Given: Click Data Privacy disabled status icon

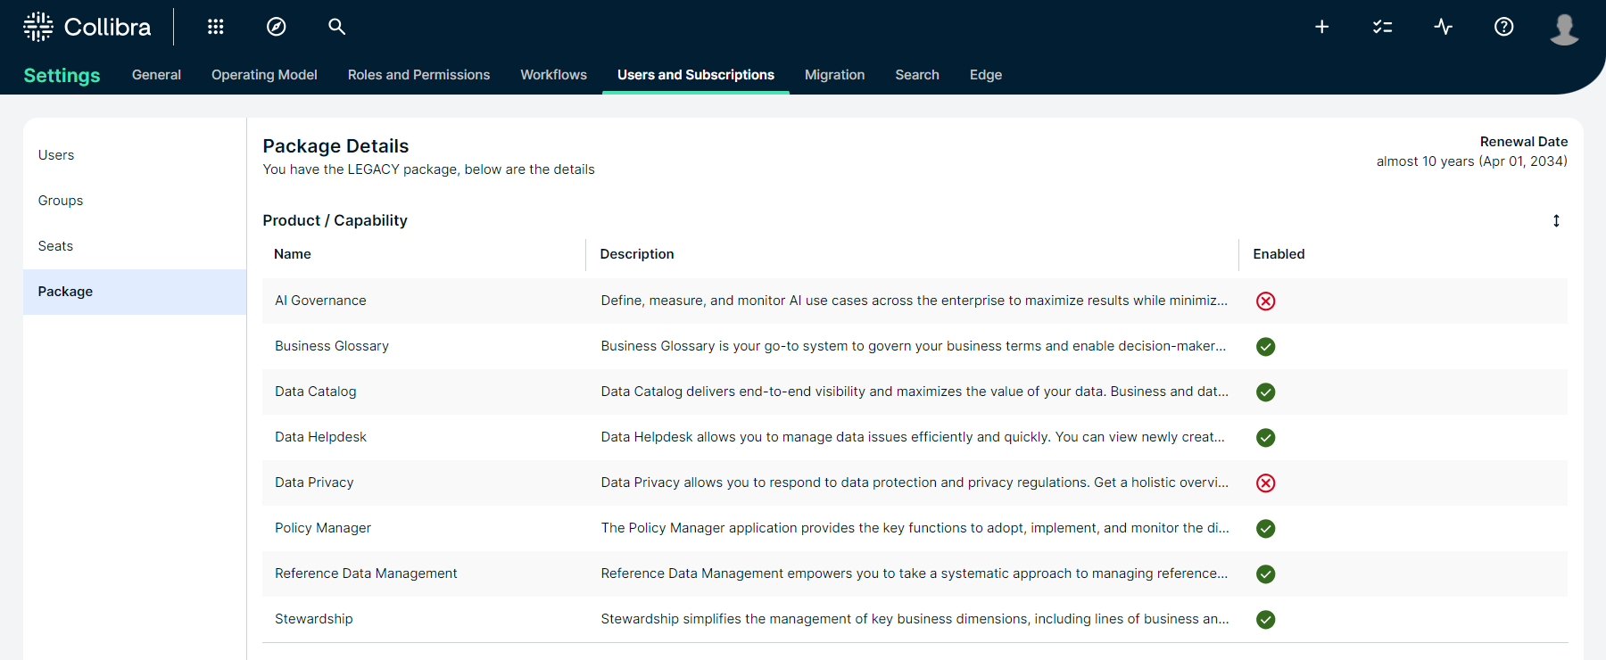Looking at the screenshot, I should (x=1265, y=483).
